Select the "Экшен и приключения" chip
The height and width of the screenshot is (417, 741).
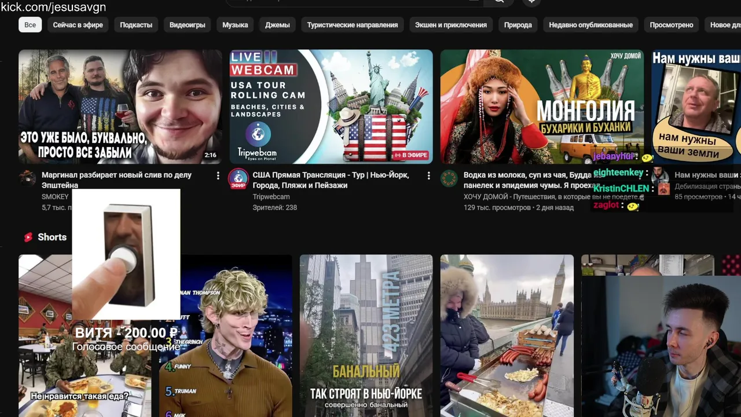(451, 25)
